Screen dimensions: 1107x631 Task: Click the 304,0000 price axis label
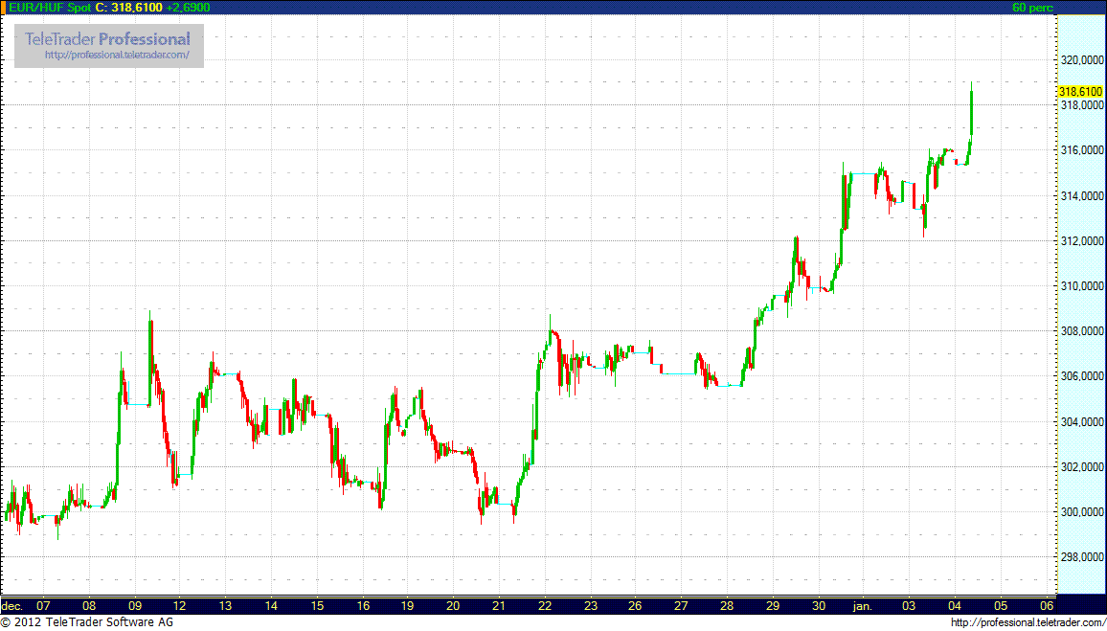[1084, 421]
